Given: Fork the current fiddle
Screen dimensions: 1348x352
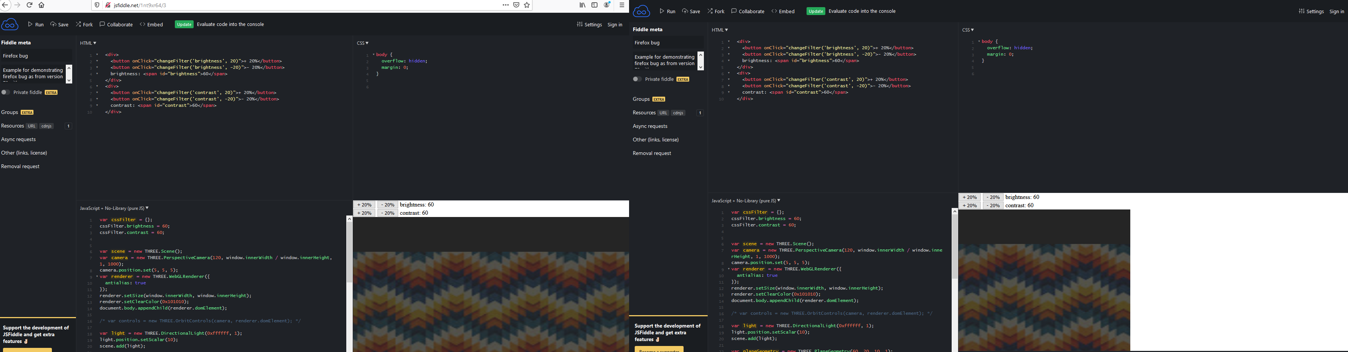Looking at the screenshot, I should [x=84, y=24].
